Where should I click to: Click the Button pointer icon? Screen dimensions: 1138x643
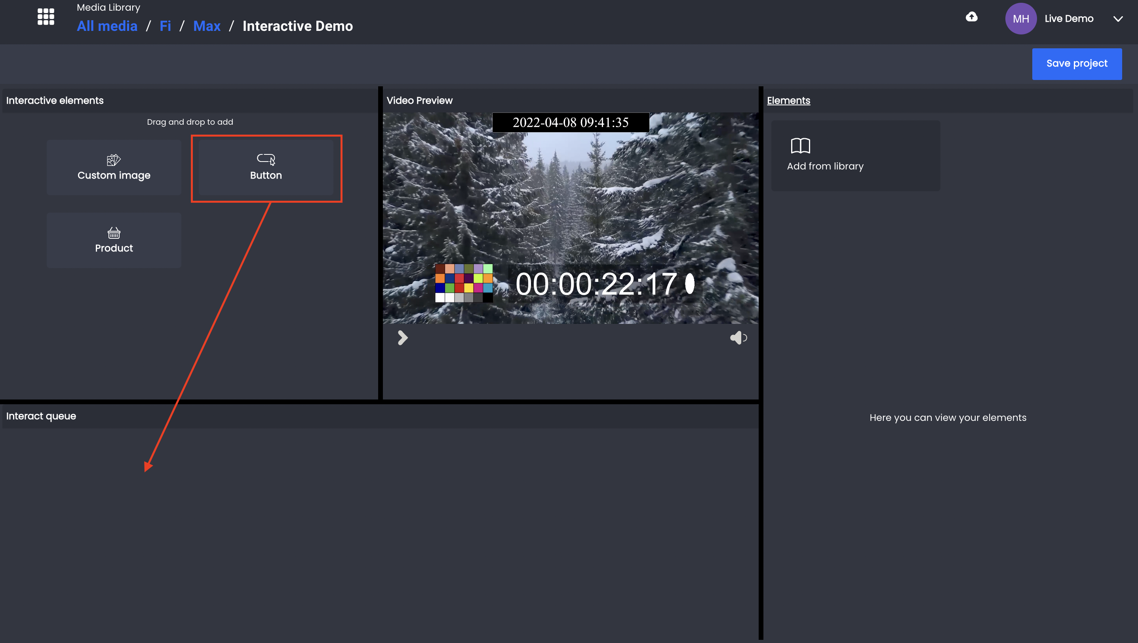point(266,159)
